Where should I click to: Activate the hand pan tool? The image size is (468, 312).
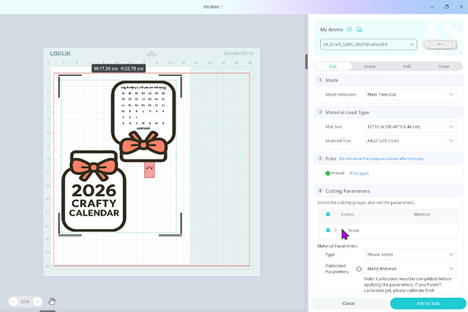[52, 301]
